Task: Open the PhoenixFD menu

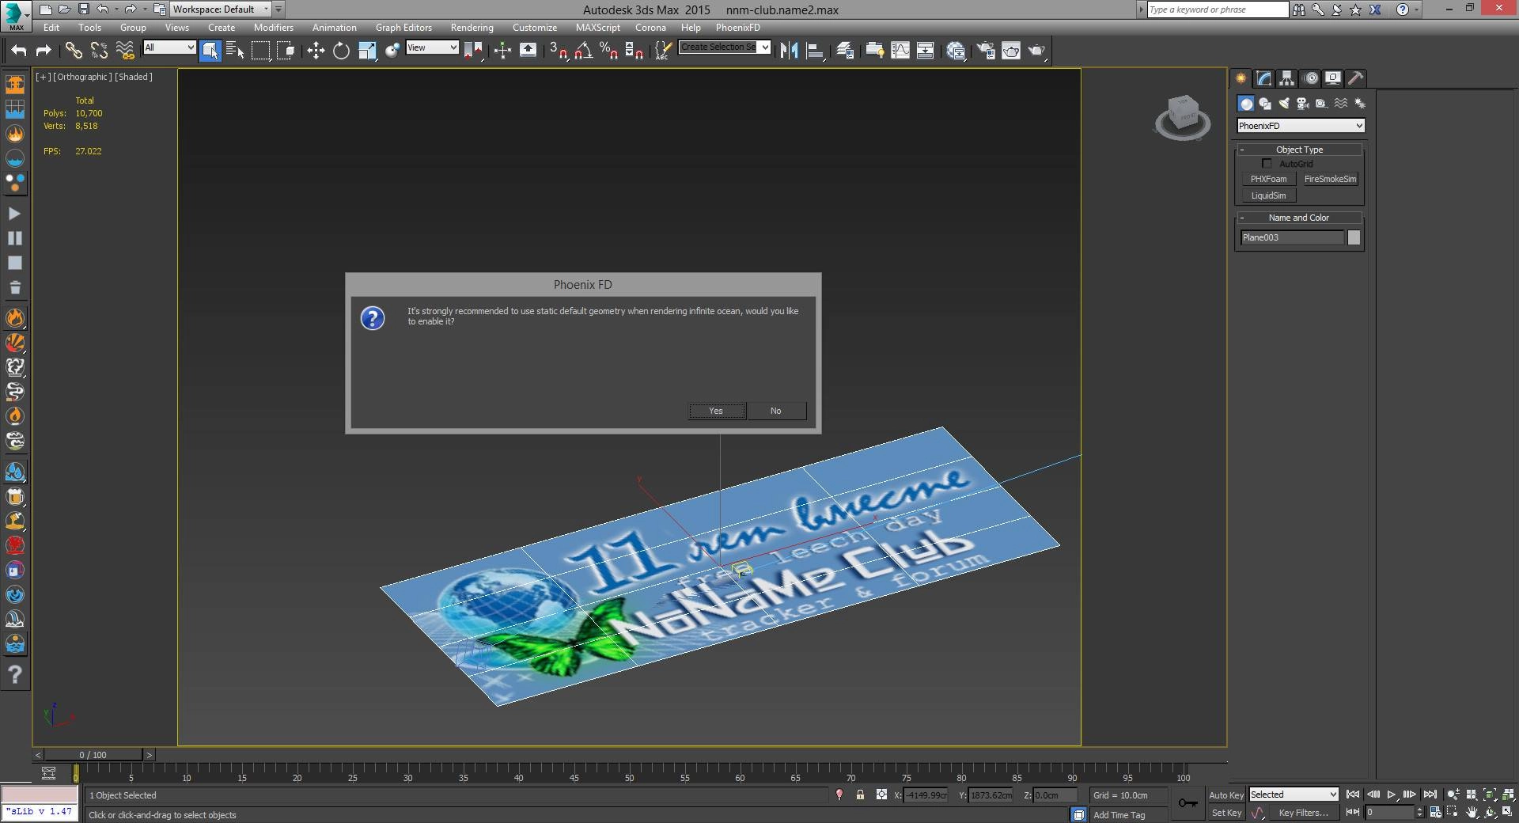Action: [x=737, y=27]
